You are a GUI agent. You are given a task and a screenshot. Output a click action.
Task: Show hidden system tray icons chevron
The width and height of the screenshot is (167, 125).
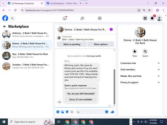tap(134, 122)
